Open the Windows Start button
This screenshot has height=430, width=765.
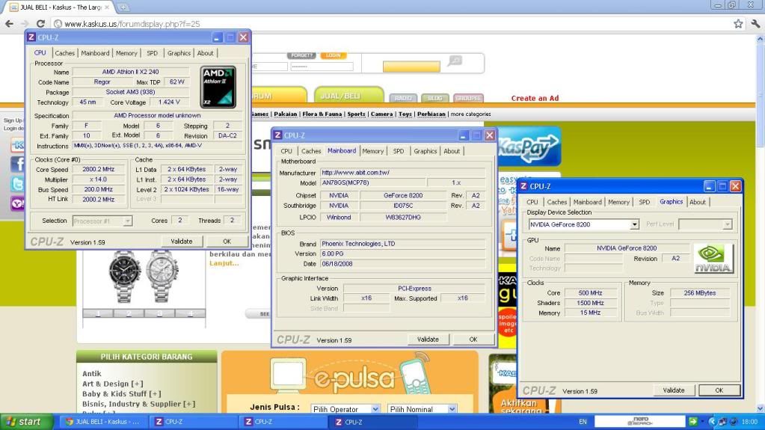(x=26, y=421)
